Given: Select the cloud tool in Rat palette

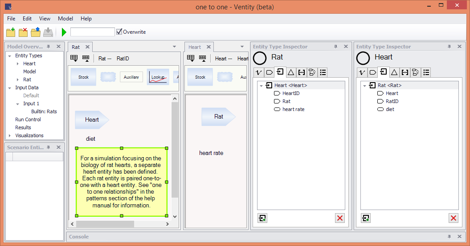Looking at the screenshot, I should click(x=108, y=77).
